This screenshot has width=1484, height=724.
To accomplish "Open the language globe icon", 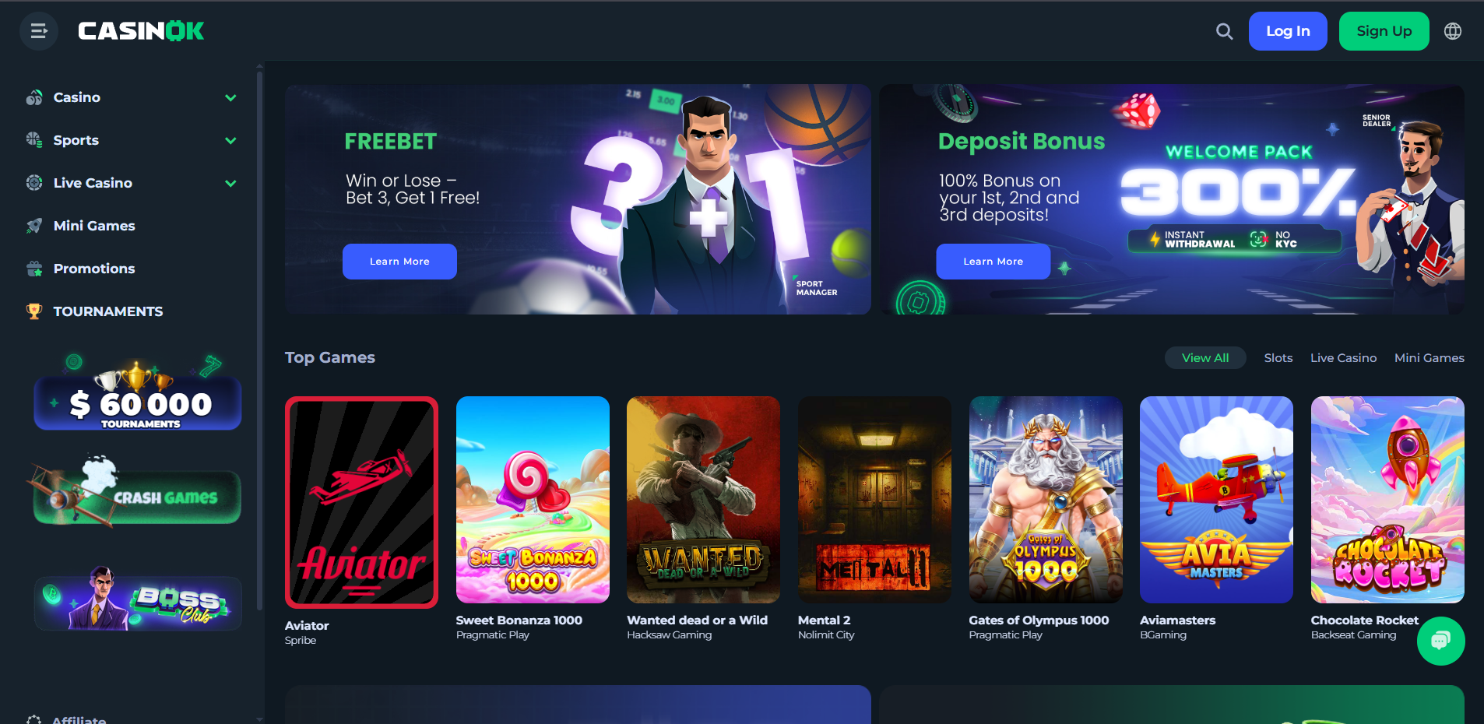I will pyautogui.click(x=1453, y=31).
